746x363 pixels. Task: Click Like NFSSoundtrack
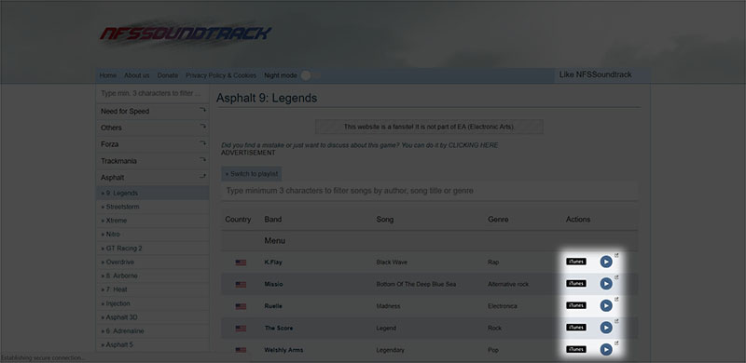[x=595, y=74]
